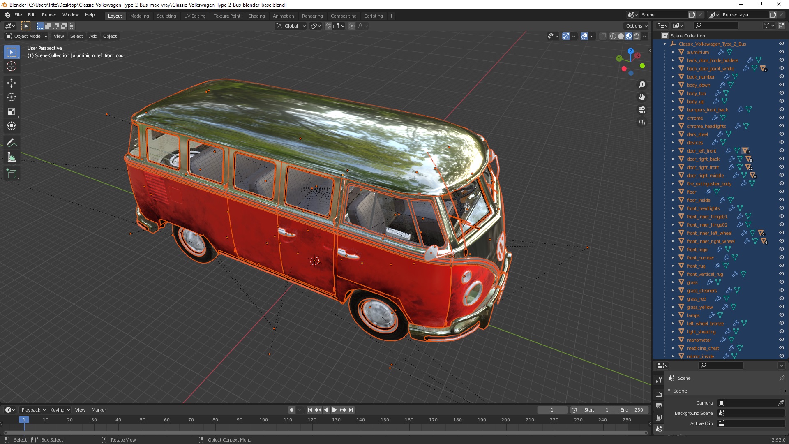This screenshot has height=444, width=789.
Task: Click the Blender logo menu icon
Action: click(7, 15)
